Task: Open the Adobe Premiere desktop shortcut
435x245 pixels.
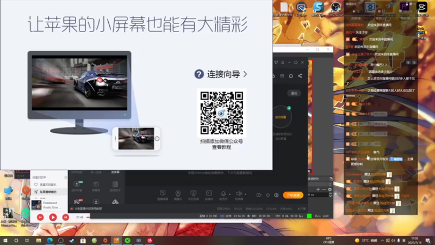Action: pos(405,9)
